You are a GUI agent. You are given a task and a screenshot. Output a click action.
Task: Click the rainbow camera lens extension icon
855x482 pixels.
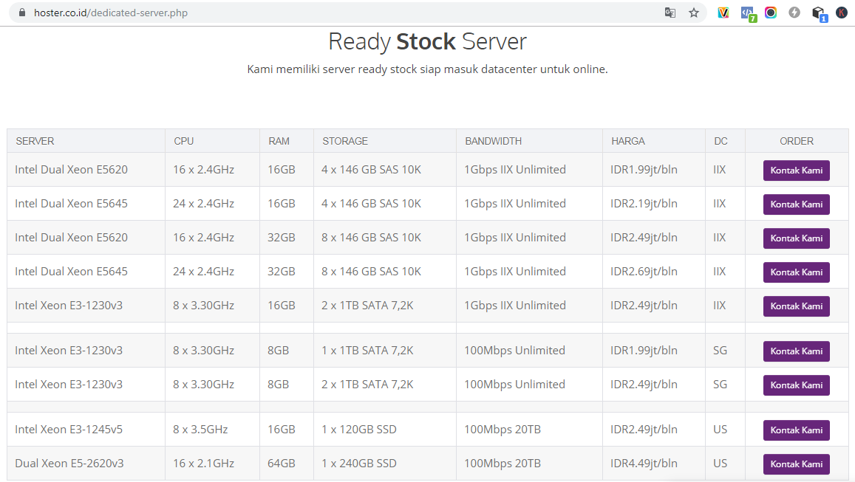[771, 13]
